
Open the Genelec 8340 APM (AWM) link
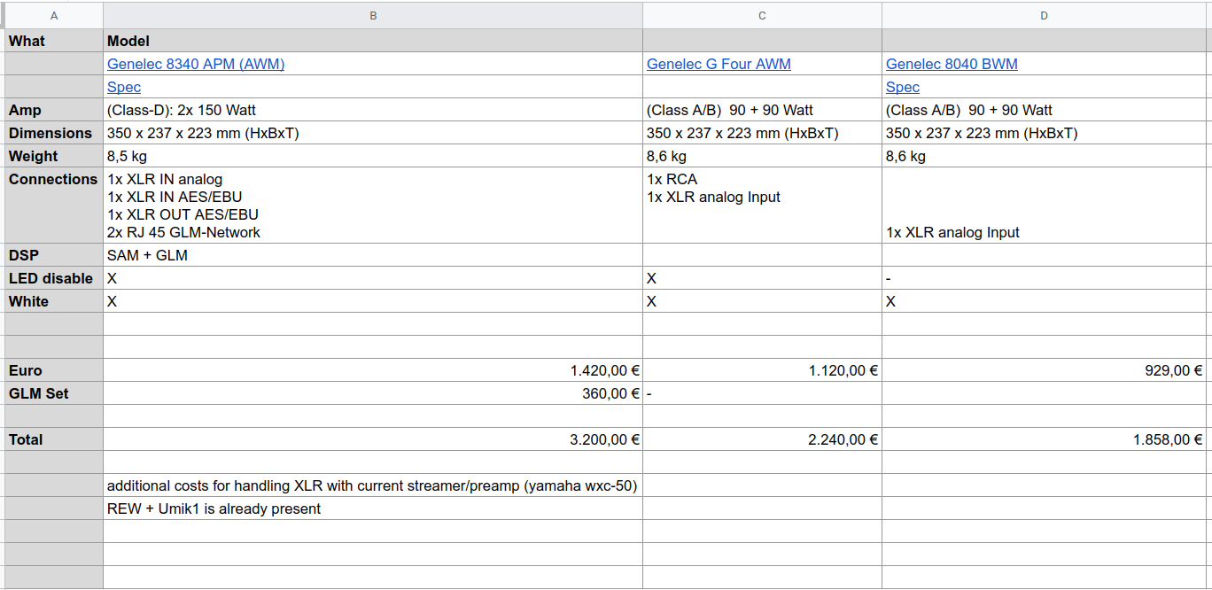coord(196,64)
